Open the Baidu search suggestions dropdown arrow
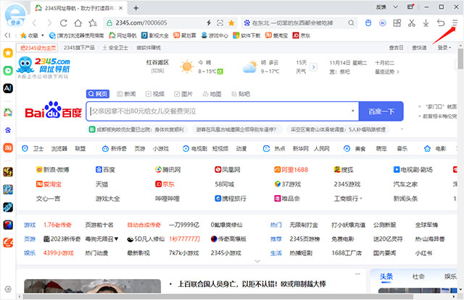The width and height of the screenshot is (464, 300). coord(353,111)
